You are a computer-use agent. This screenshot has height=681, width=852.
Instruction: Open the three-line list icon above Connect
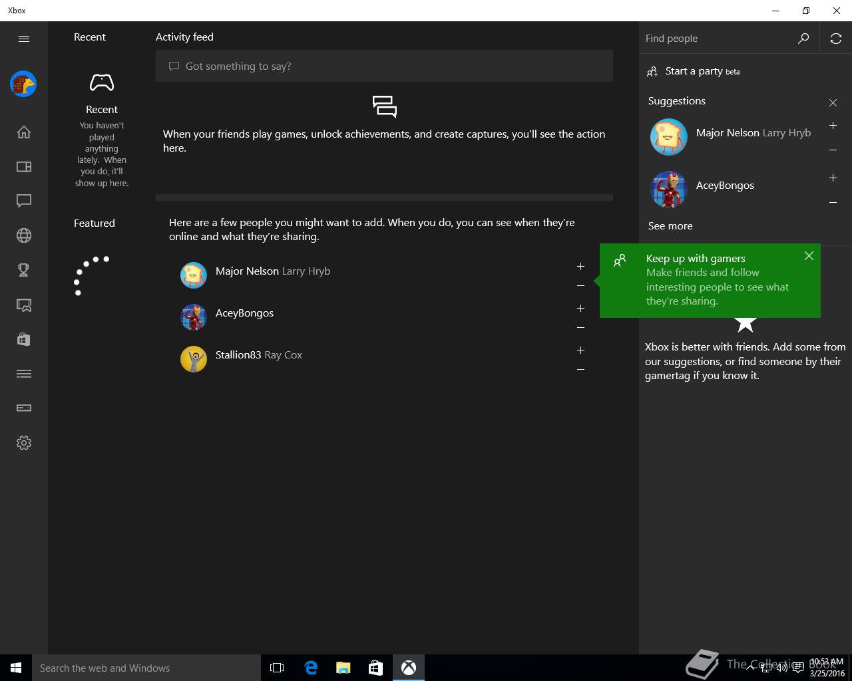click(x=24, y=374)
